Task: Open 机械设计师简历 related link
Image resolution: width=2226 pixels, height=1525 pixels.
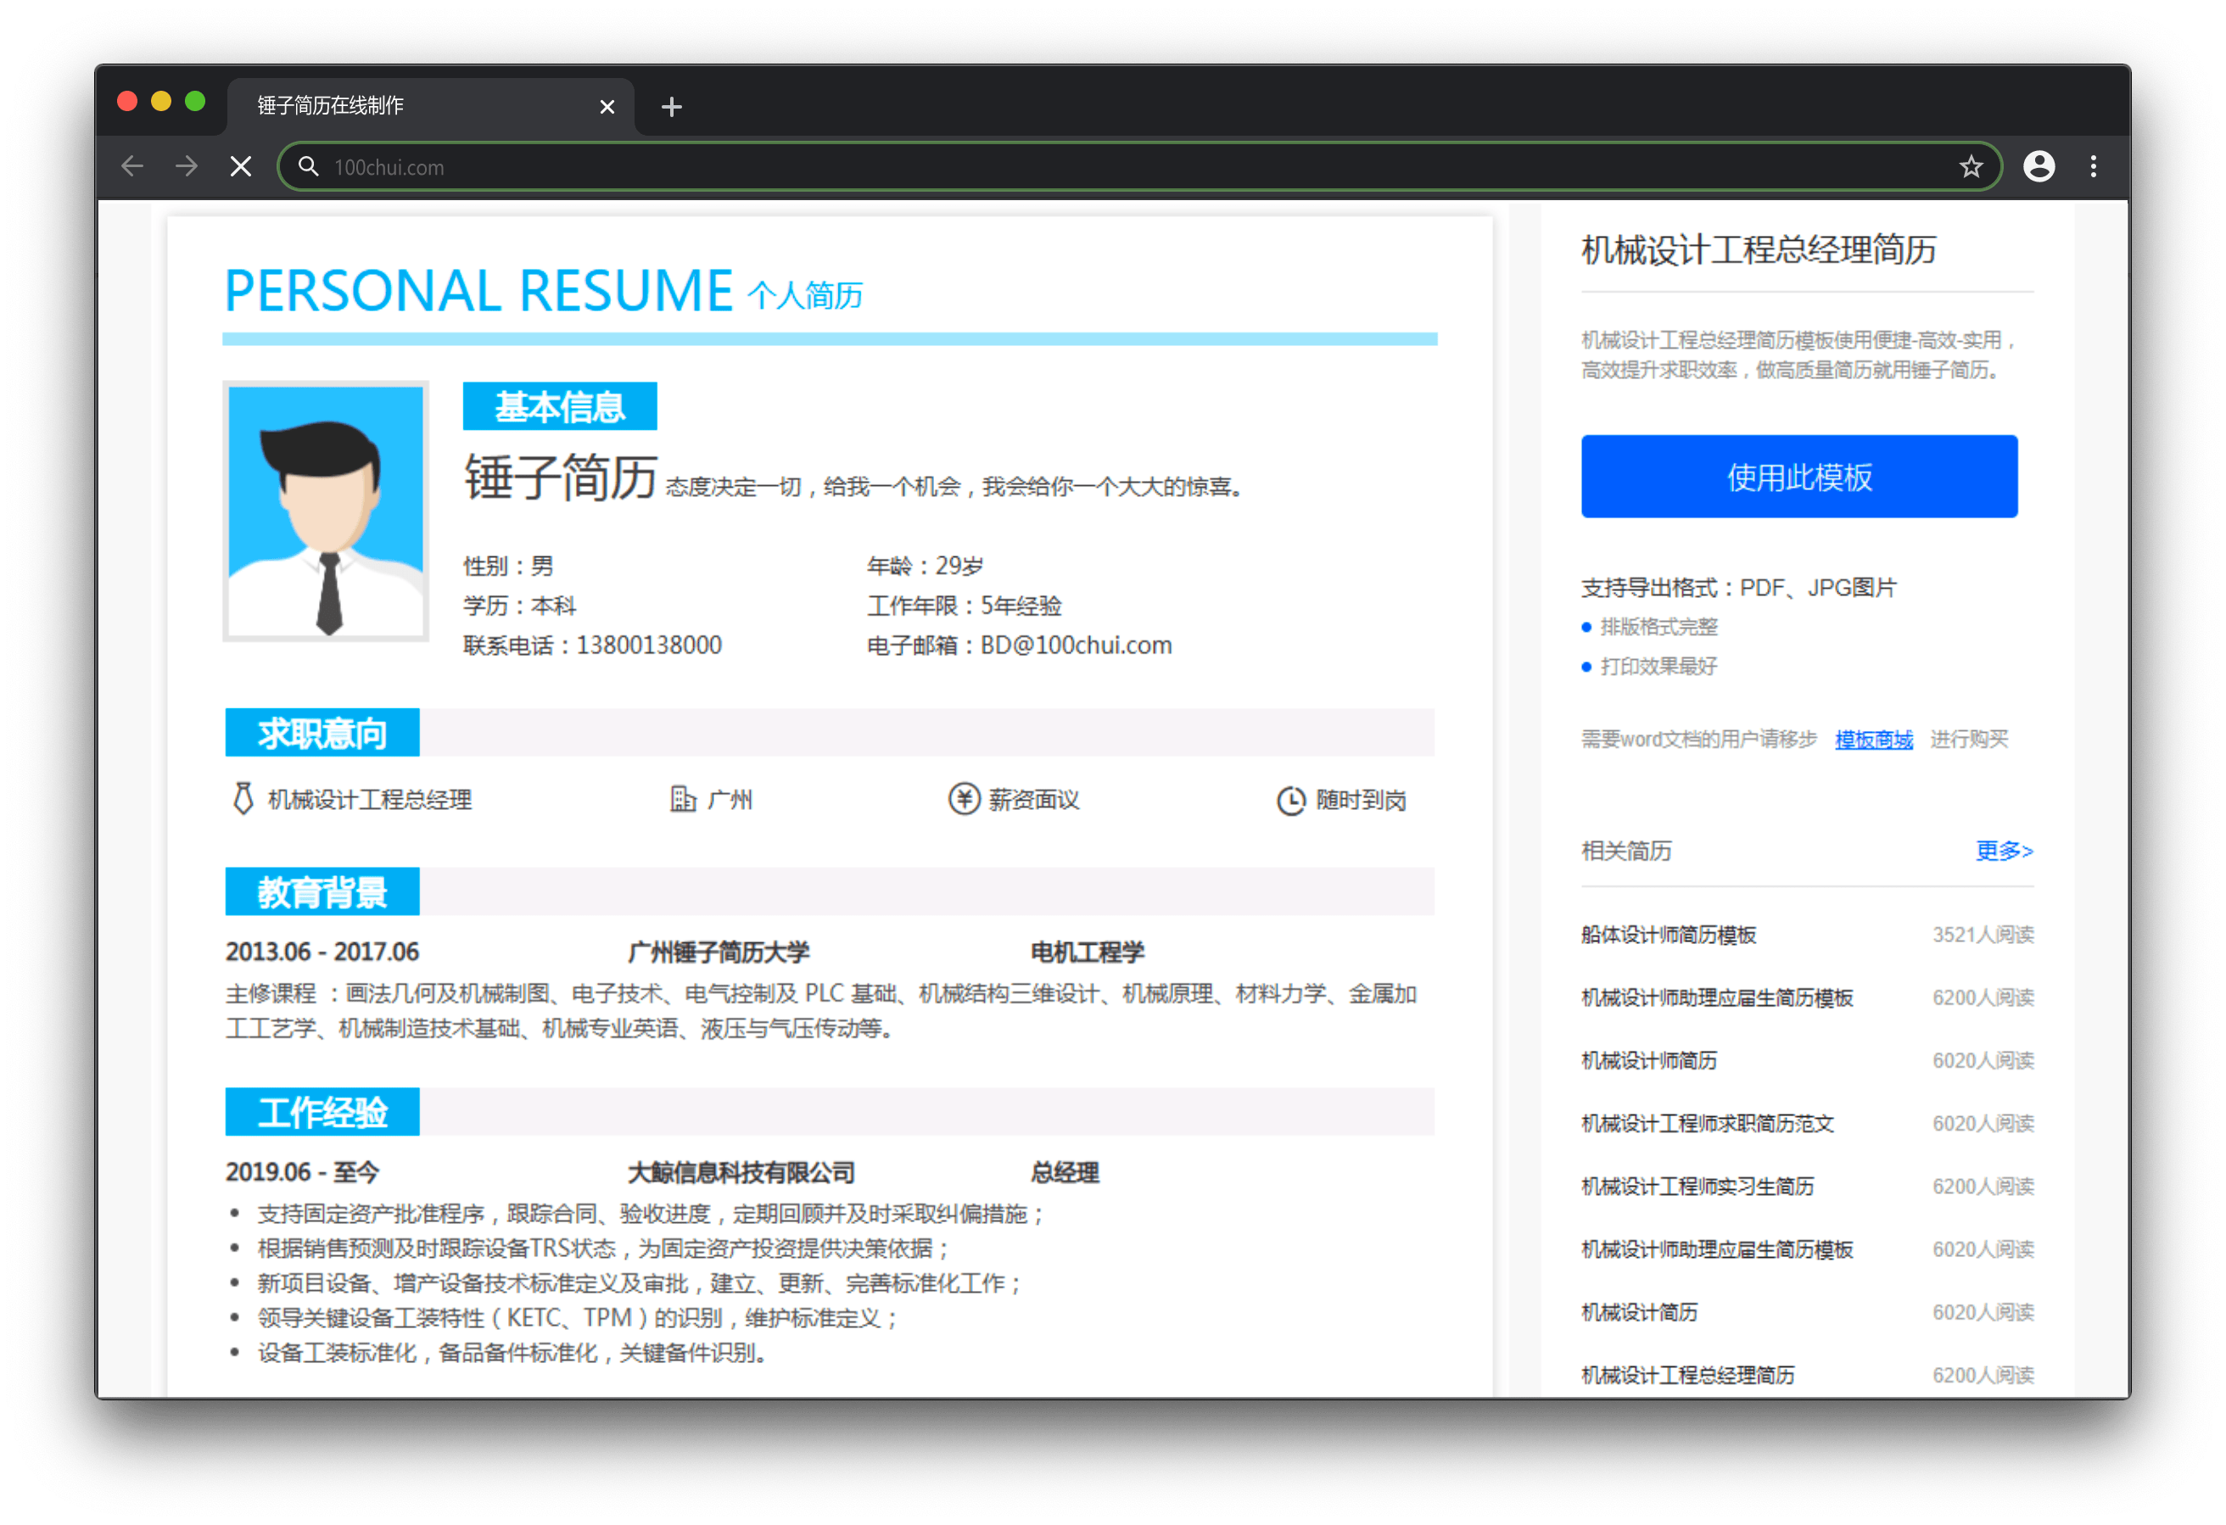Action: [1648, 1060]
